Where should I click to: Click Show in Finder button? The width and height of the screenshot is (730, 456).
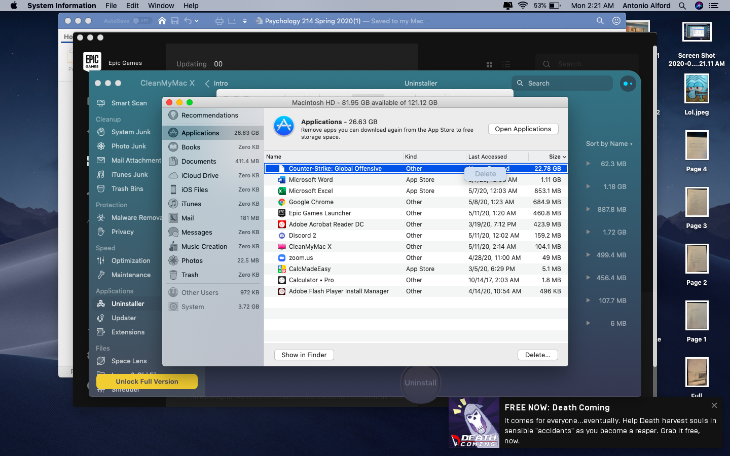coord(304,355)
